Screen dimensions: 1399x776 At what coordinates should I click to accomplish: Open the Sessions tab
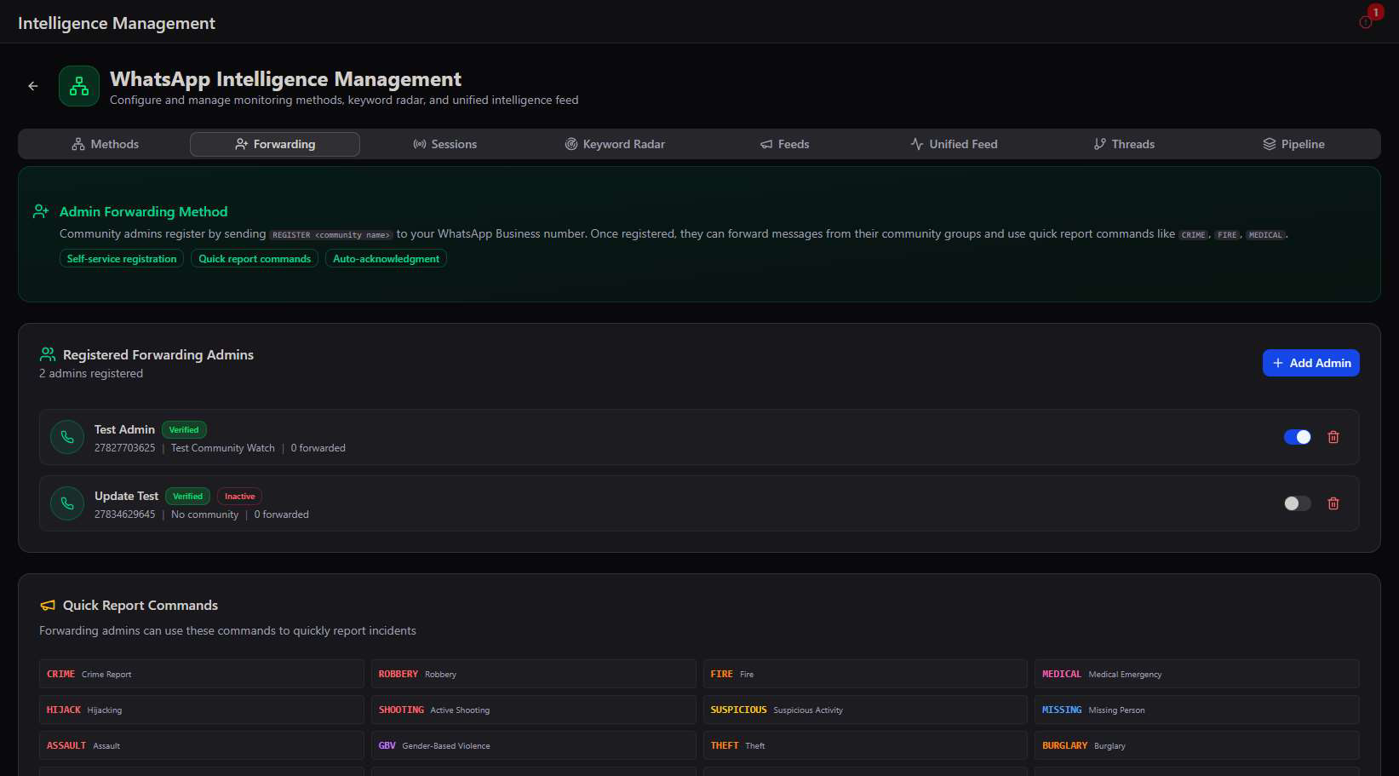pyautogui.click(x=444, y=144)
